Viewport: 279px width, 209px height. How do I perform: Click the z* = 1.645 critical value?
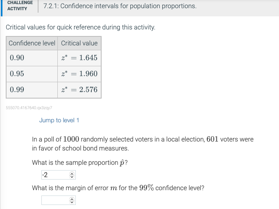coord(79,58)
